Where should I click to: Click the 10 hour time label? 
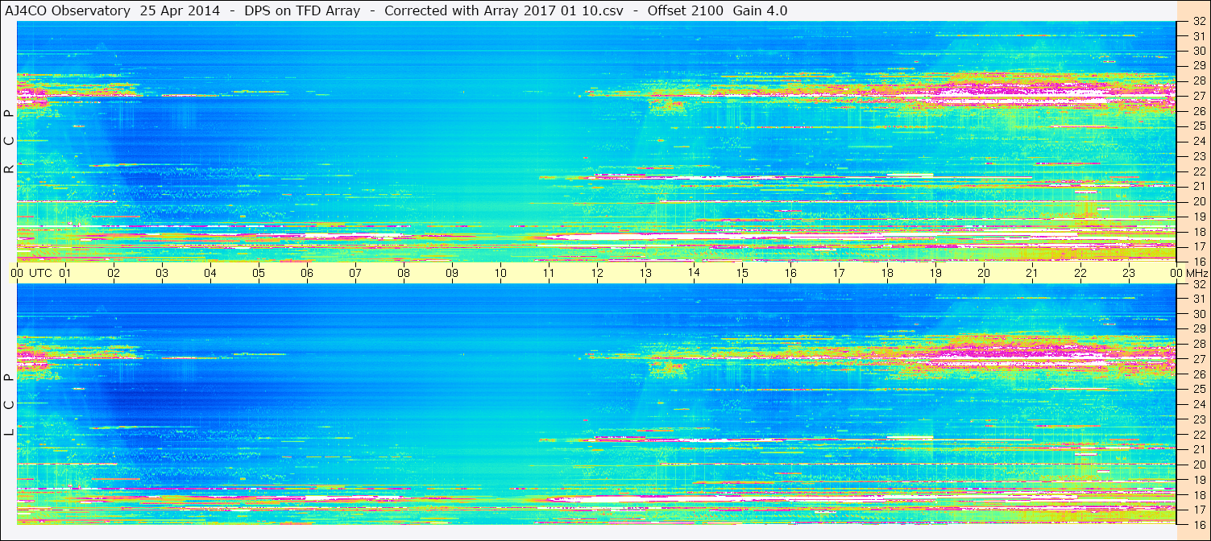500,273
